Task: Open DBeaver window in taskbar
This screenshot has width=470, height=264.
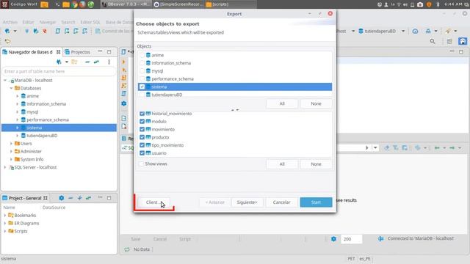Action: click(126, 4)
